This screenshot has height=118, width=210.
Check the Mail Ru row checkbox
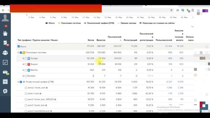click(x=26, y=70)
